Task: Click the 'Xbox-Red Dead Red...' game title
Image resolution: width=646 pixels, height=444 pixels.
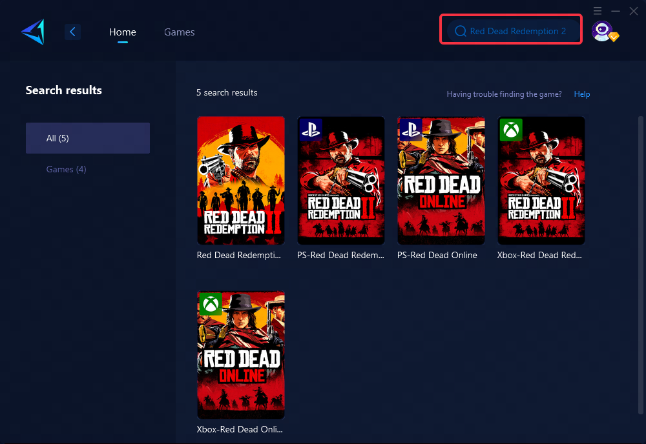Action: pyautogui.click(x=539, y=255)
